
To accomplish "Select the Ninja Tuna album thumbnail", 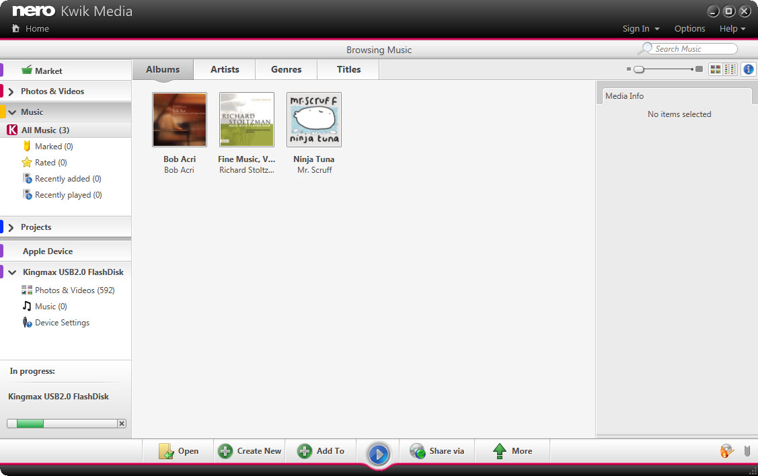I will (x=314, y=120).
